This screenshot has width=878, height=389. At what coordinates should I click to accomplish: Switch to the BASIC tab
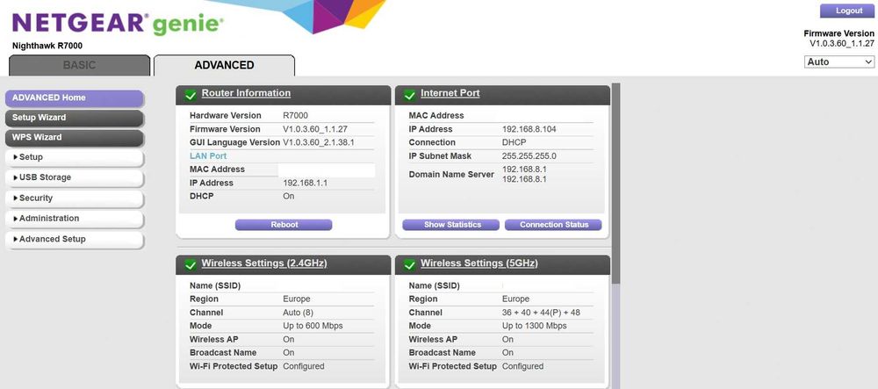80,65
